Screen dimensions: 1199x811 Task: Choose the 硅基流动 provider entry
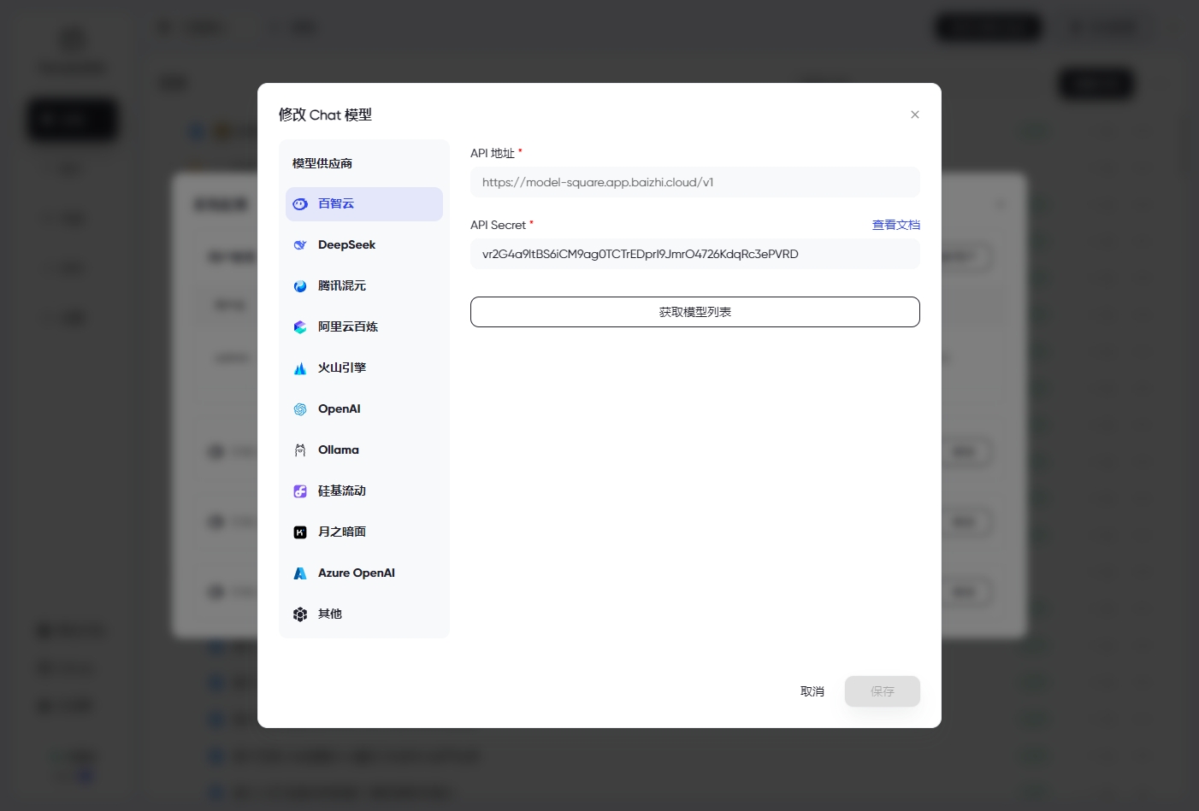click(364, 491)
